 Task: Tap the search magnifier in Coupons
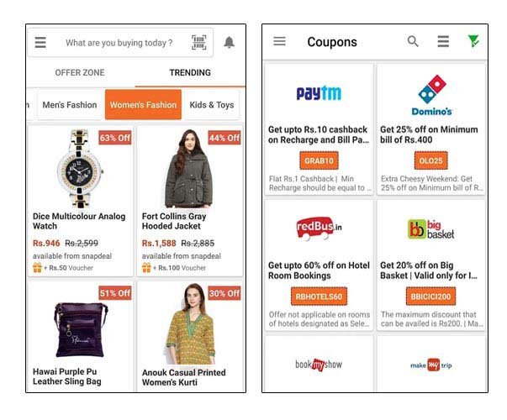click(x=413, y=41)
